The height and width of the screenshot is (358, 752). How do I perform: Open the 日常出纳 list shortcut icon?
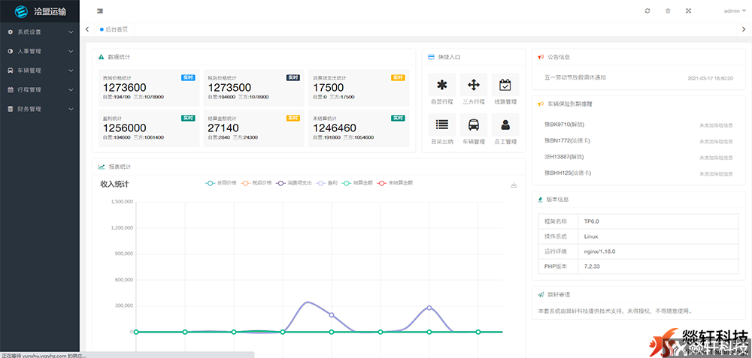(x=441, y=125)
